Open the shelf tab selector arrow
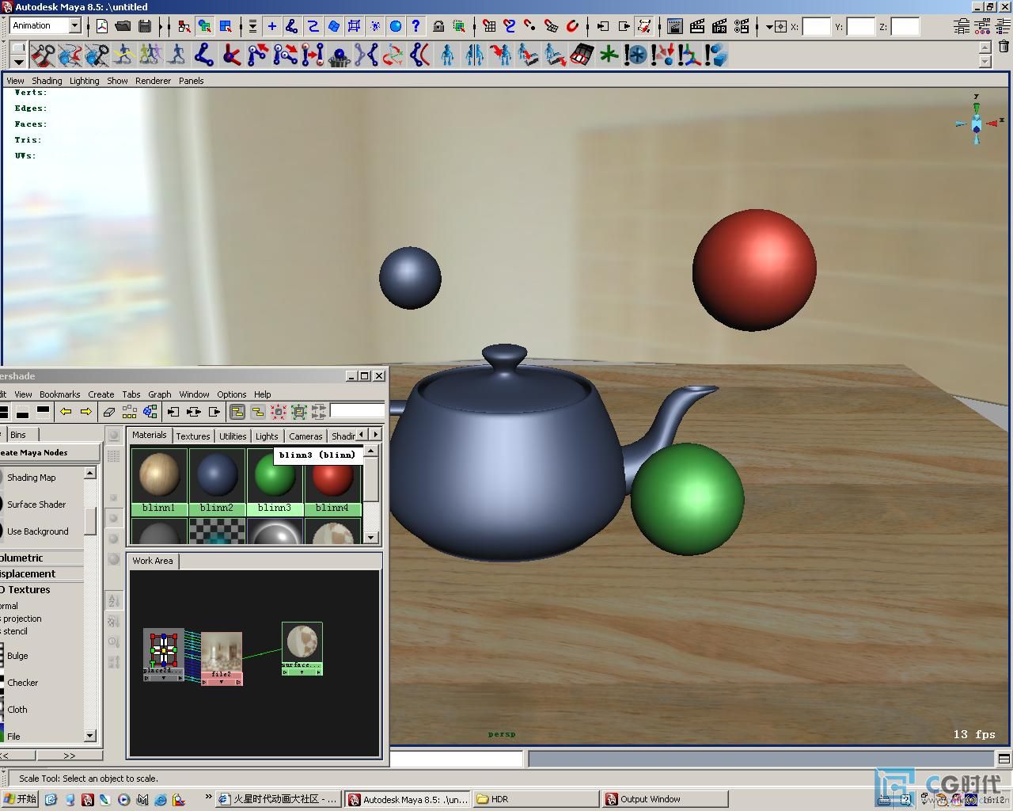Image resolution: width=1013 pixels, height=811 pixels. [17, 61]
